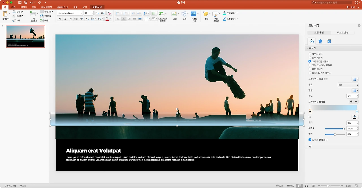Image resolution: width=362 pixels, height=188 pixels.
Task: Click the 투명도 (Transparency) slider
Action: point(335,129)
